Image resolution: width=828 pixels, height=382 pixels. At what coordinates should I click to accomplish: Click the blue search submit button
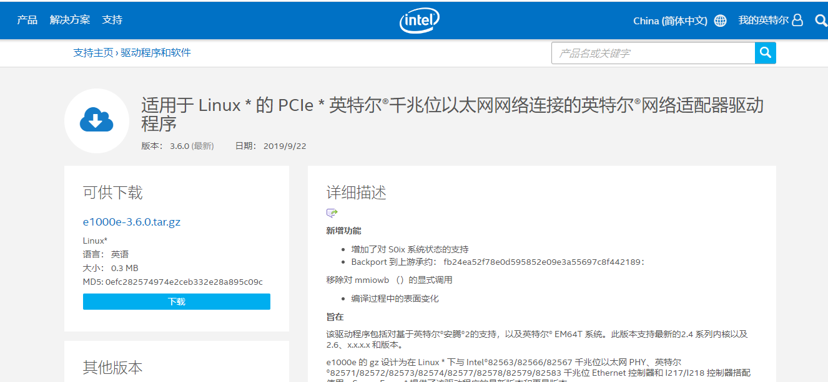[766, 53]
